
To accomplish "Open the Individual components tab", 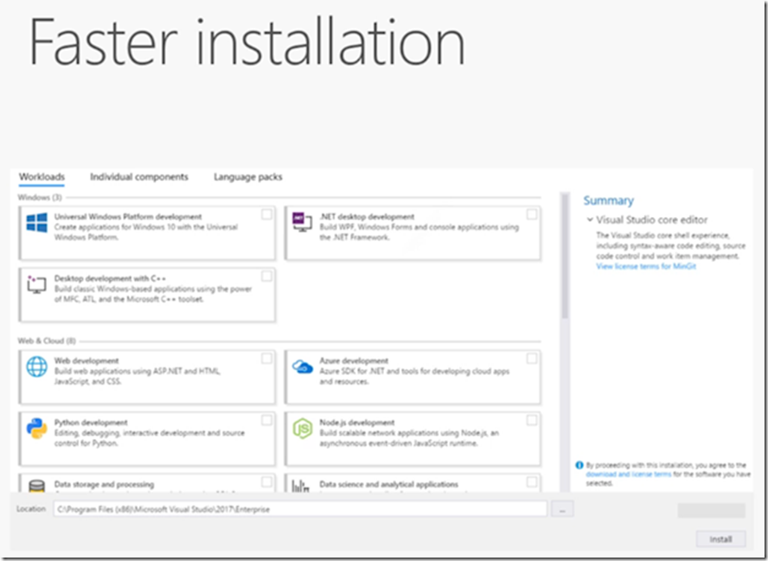I will click(139, 176).
